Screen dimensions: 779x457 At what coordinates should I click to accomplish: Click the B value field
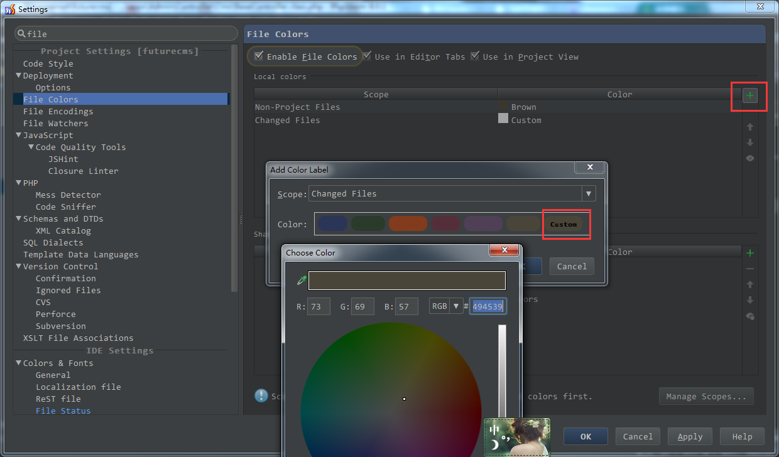[x=406, y=306]
